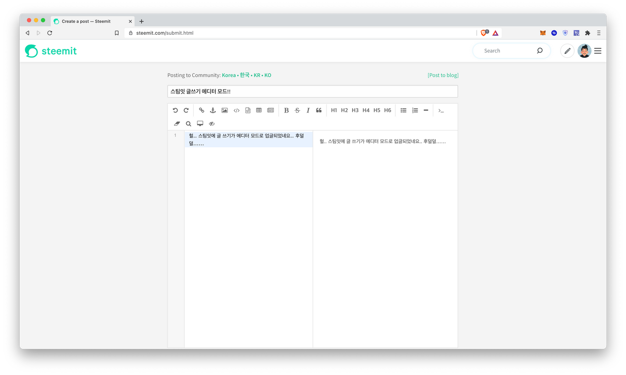Open the MetaMask fox extension

pos(543,33)
